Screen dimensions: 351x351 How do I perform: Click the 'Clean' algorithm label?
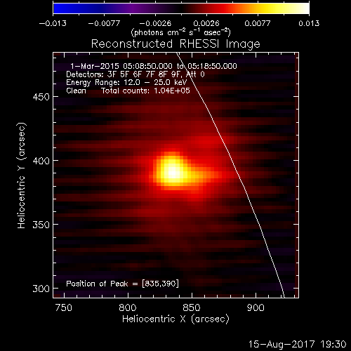tap(76, 91)
